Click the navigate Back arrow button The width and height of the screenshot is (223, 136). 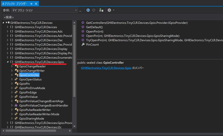[x=88, y=10]
